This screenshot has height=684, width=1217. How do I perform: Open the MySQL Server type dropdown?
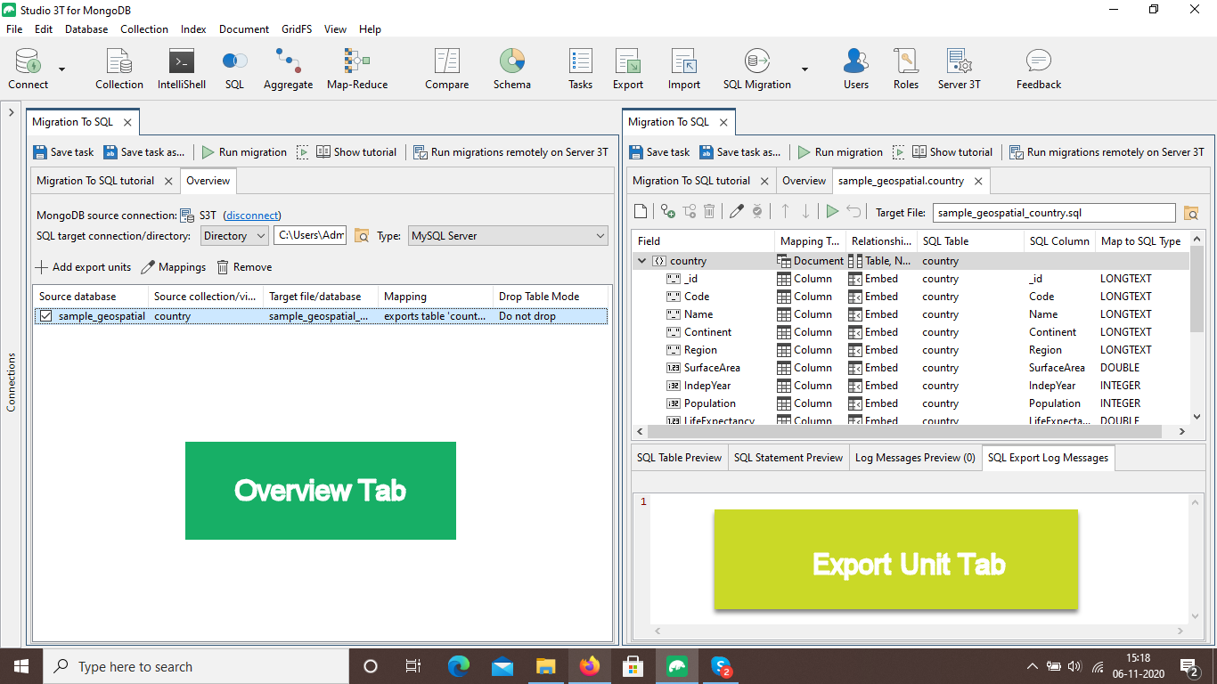point(507,236)
